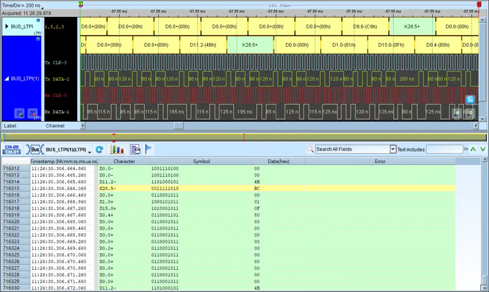Toggle the remove-waveform button in BUS_LTPI(1)
The image size is (489, 292).
pos(32,113)
